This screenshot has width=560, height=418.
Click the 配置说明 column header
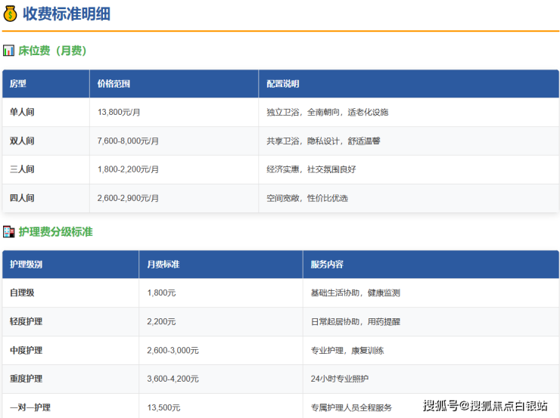tap(282, 84)
